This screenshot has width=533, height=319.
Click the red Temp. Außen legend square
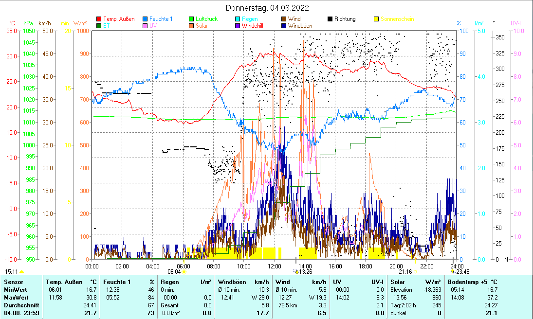click(x=99, y=19)
